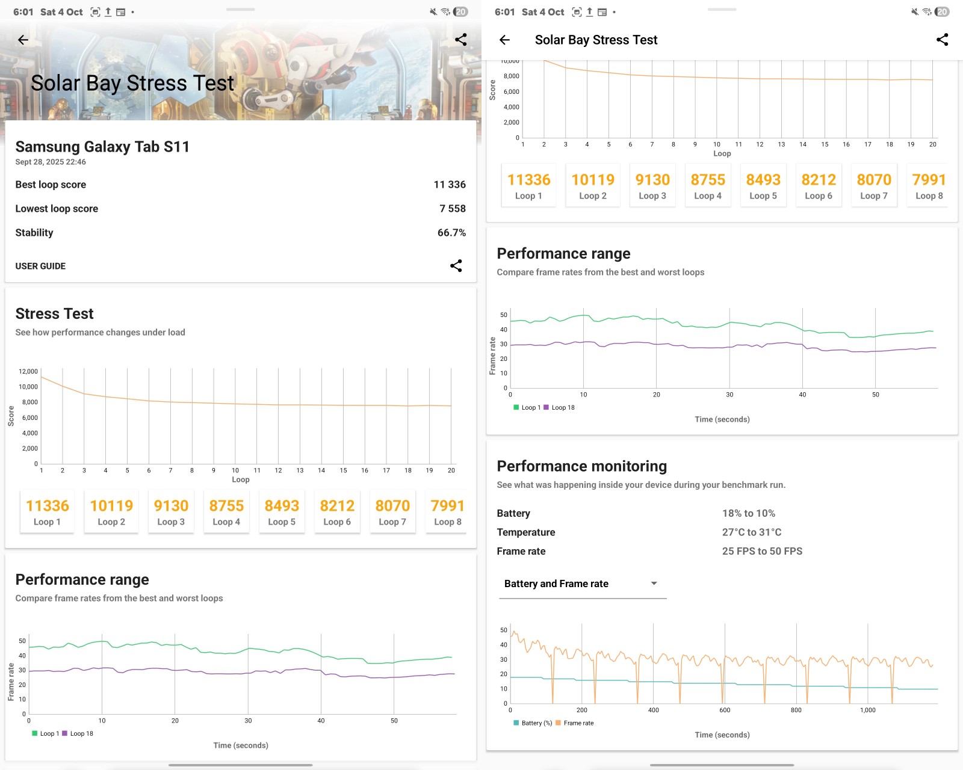Screen dimensions: 963x770
Task: Go back using left pane back arrow
Action: click(x=23, y=40)
